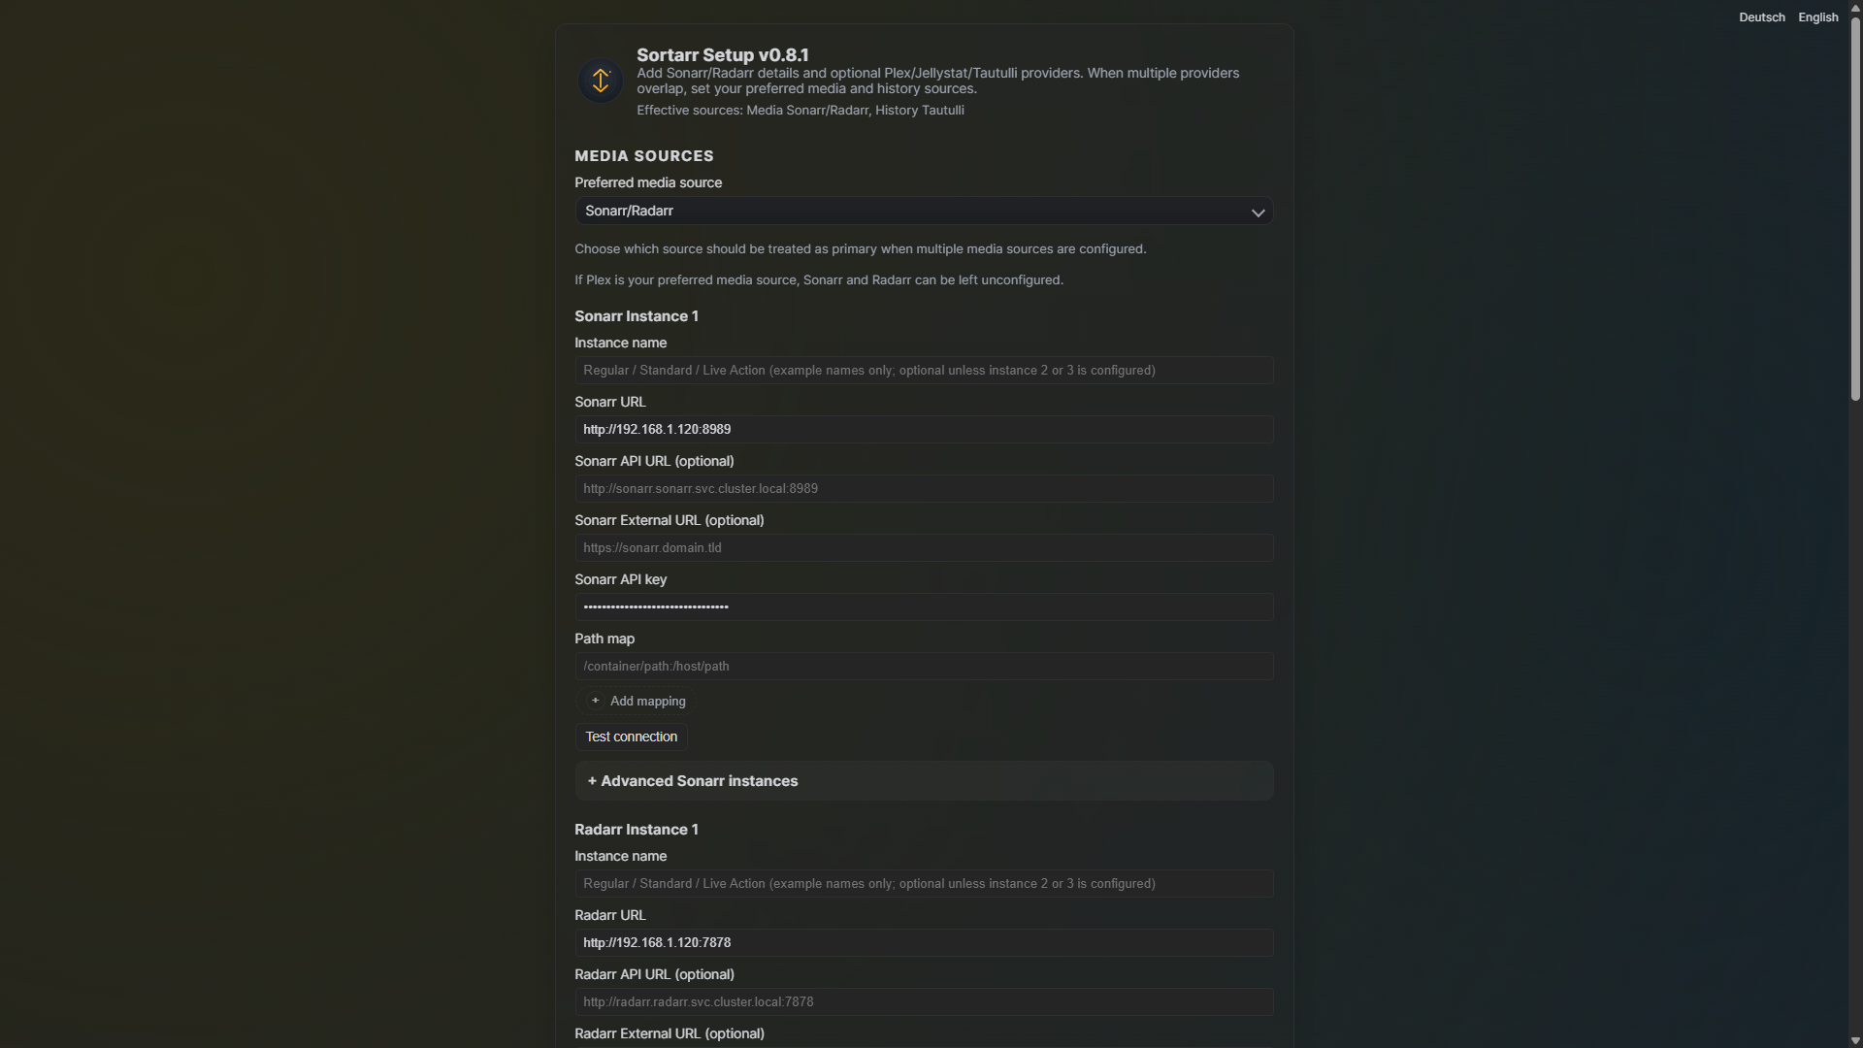Click the dropdown chevron on Preferred media source

pyautogui.click(x=1258, y=213)
